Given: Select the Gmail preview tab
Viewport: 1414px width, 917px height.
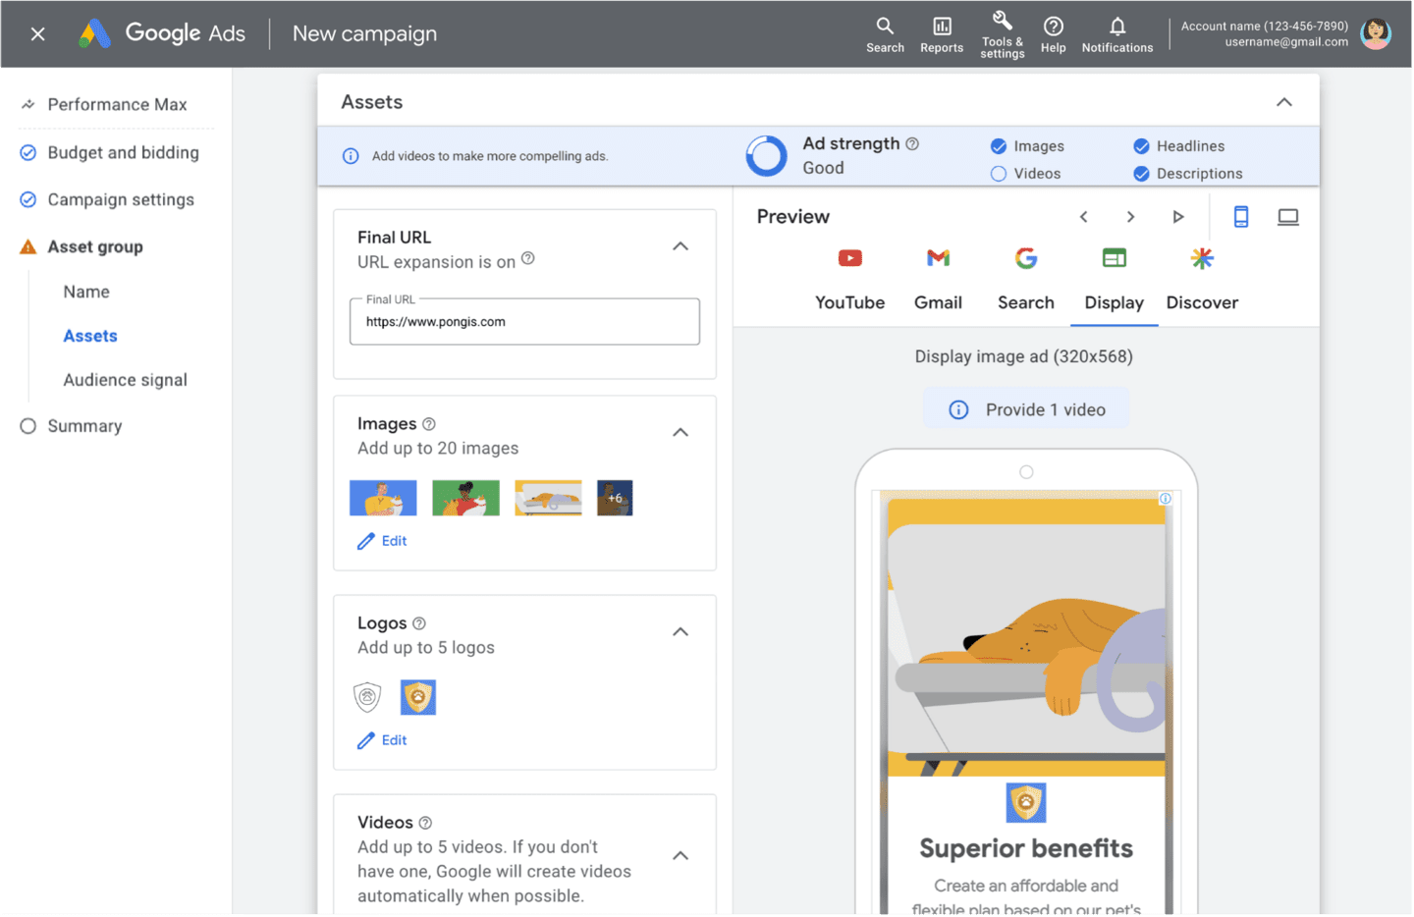Looking at the screenshot, I should (938, 280).
